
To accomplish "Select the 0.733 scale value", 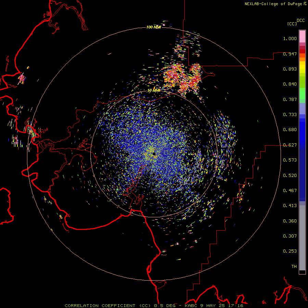I will (x=290, y=115).
